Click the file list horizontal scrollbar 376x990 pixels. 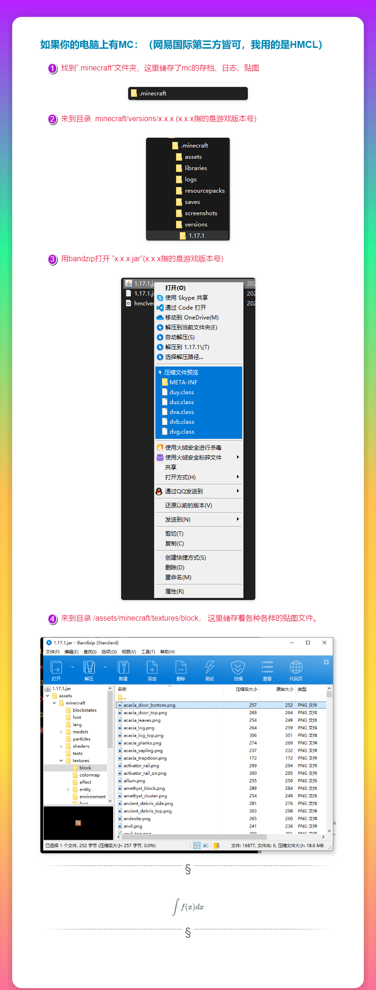221,837
